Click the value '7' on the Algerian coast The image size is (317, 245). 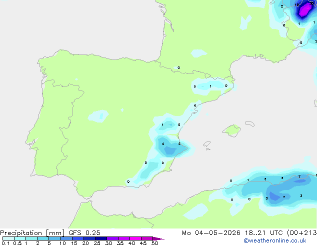coord(299,176)
